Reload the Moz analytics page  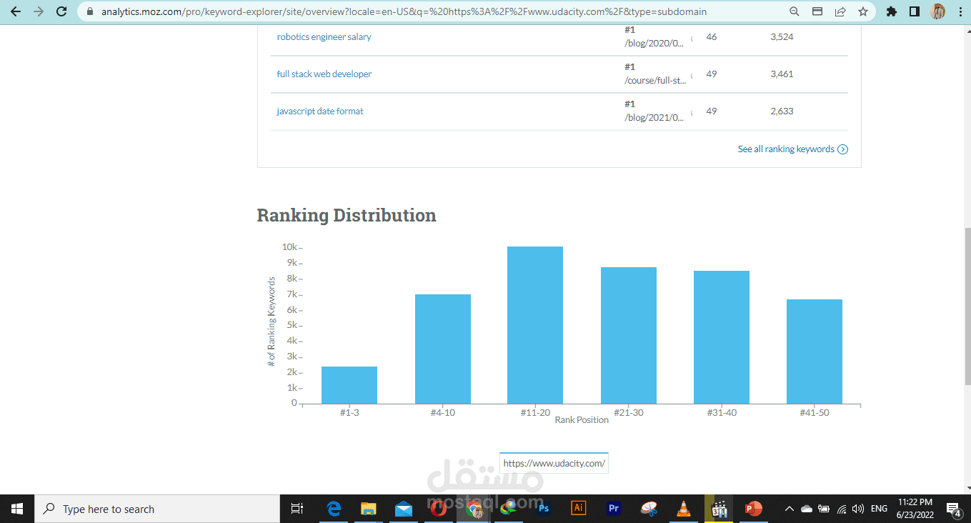click(x=61, y=11)
